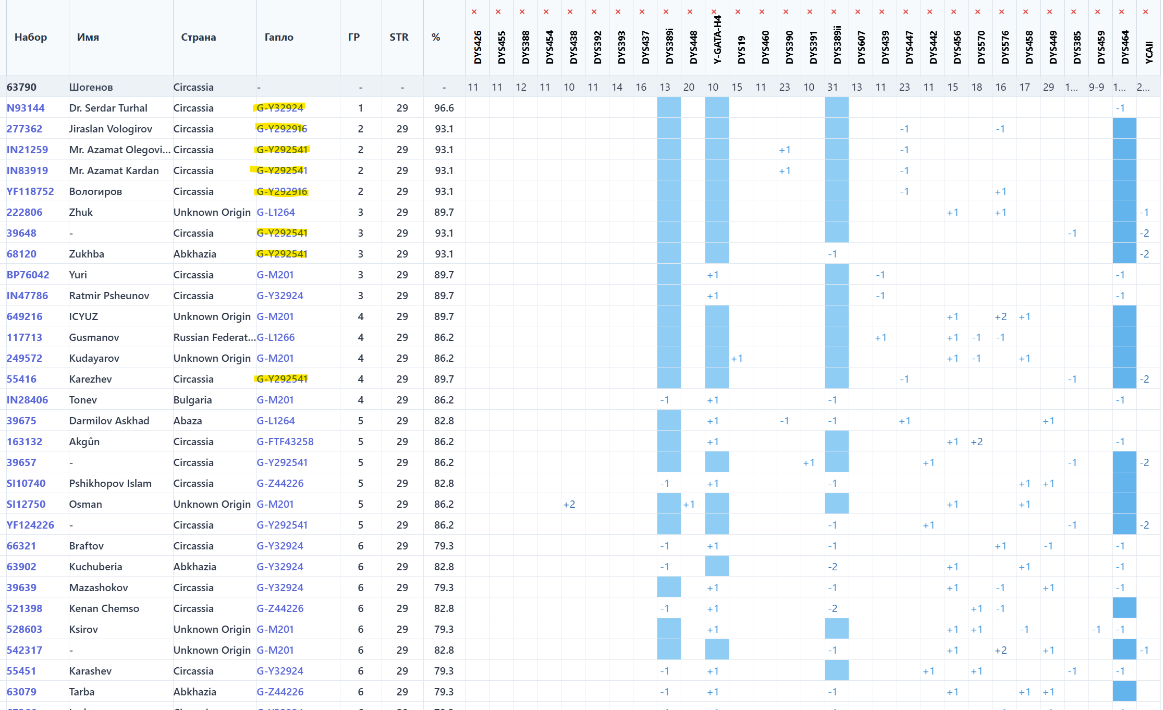1163x710 pixels.
Task: Click red X above DYS464
Action: (1121, 12)
